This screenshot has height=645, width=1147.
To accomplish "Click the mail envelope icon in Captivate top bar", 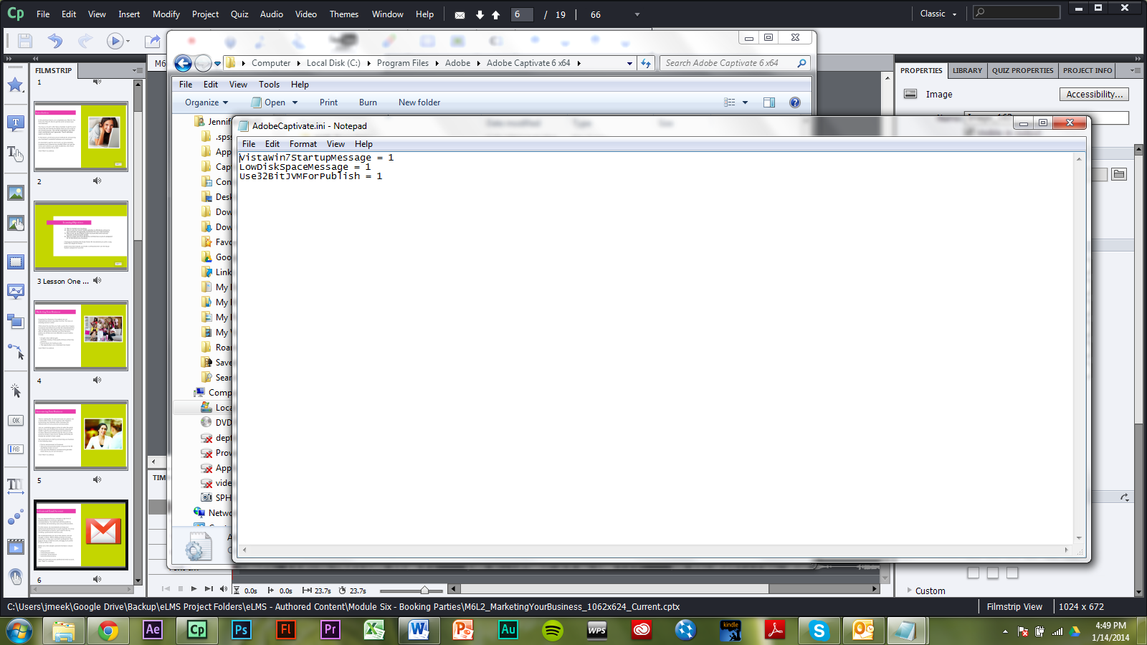I will tap(460, 15).
